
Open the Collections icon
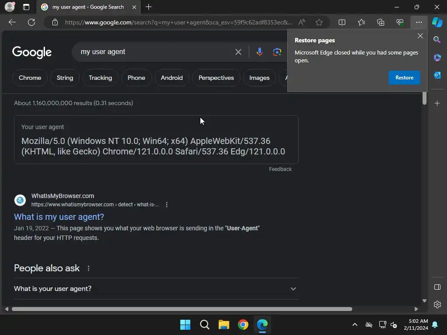(x=381, y=22)
